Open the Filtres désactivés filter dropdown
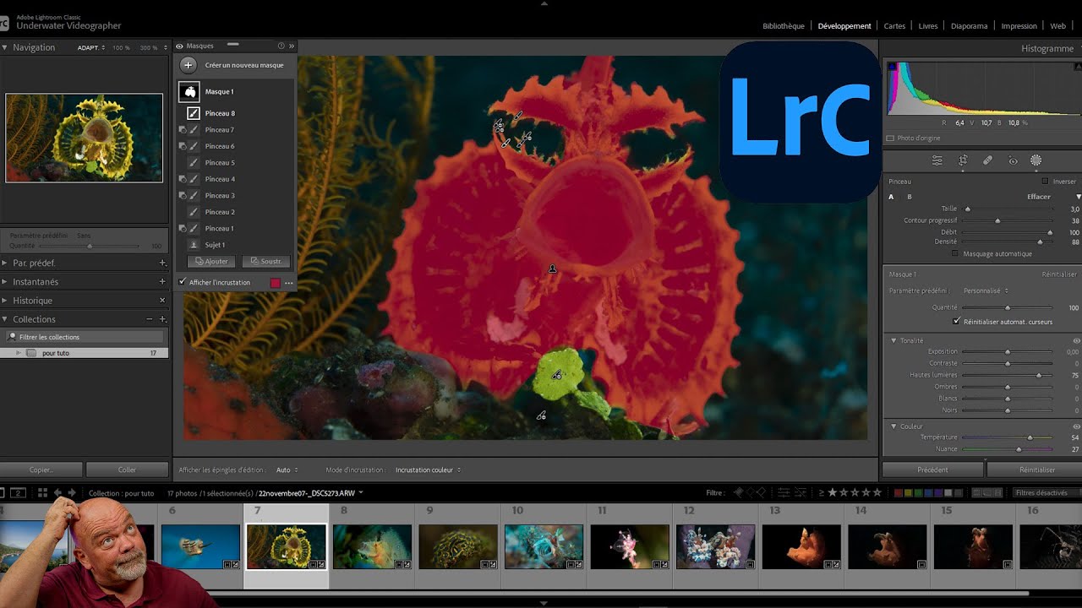1082x608 pixels. [x=1046, y=492]
